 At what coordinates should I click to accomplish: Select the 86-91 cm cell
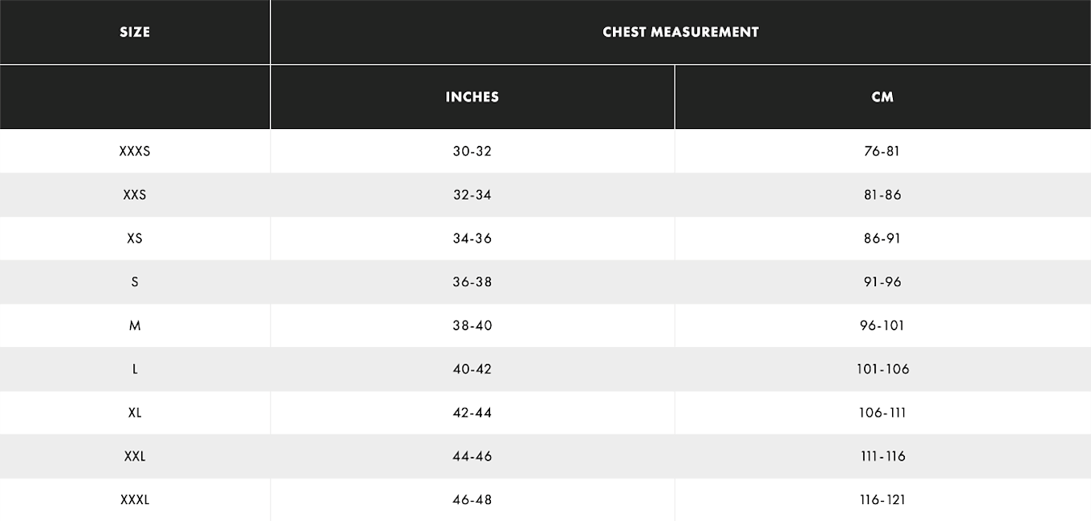(882, 238)
